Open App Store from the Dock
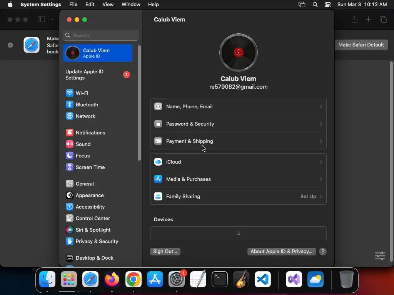Viewport: 394px width, 295px height. [x=155, y=279]
